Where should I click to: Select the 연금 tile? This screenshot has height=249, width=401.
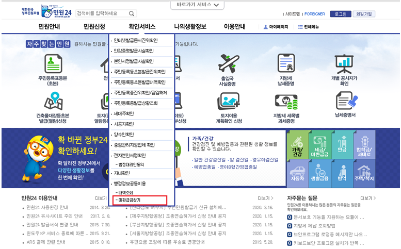coord(342,145)
